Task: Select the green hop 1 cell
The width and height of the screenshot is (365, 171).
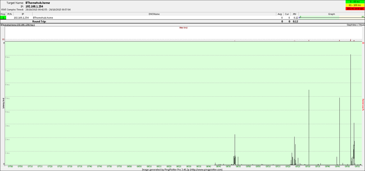Action: pos(3,18)
